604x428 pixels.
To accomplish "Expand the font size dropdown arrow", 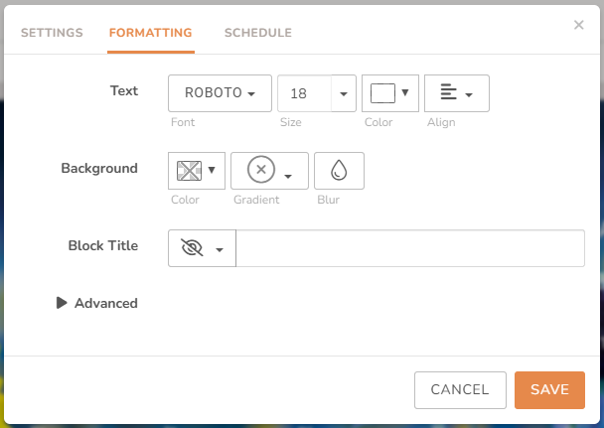I will [x=344, y=93].
